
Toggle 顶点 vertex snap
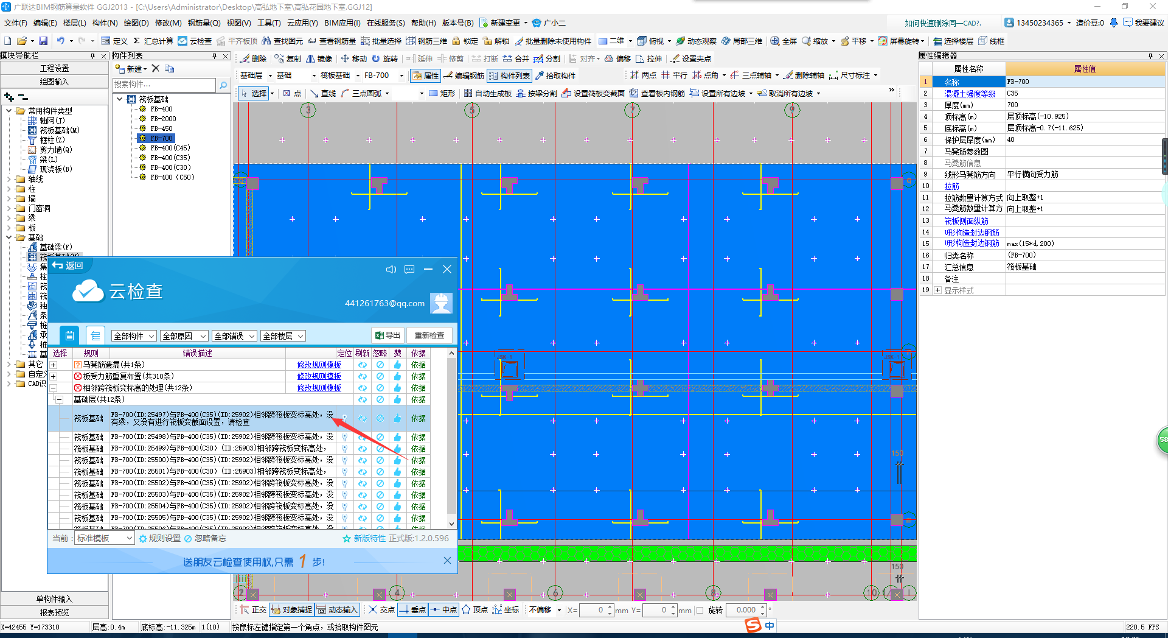(x=474, y=609)
